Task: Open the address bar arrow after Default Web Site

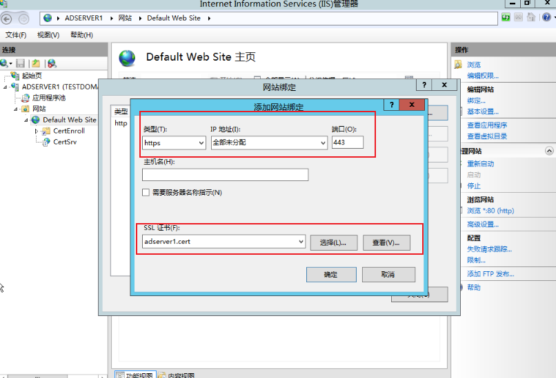Action: point(209,19)
